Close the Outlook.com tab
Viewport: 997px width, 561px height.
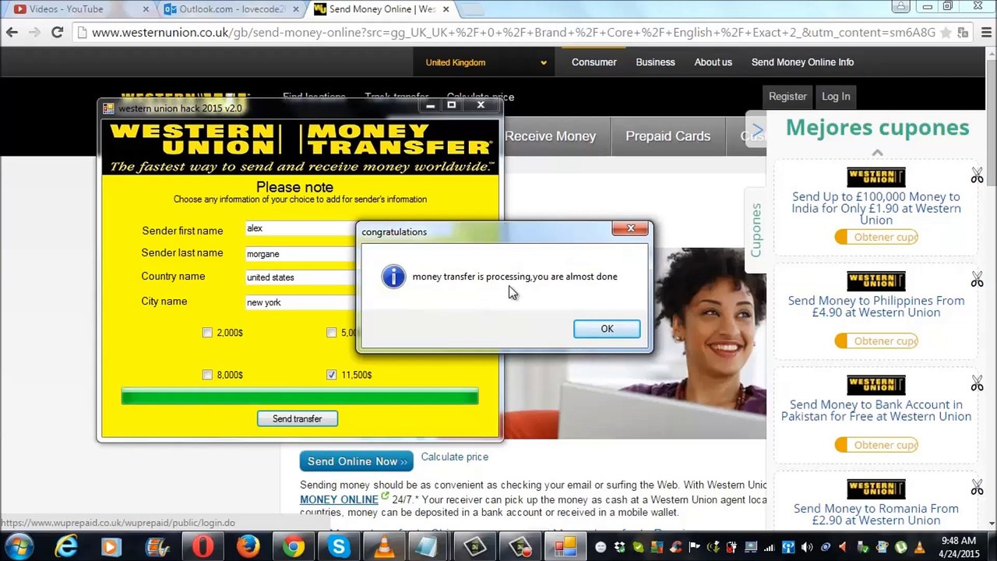[x=295, y=9]
